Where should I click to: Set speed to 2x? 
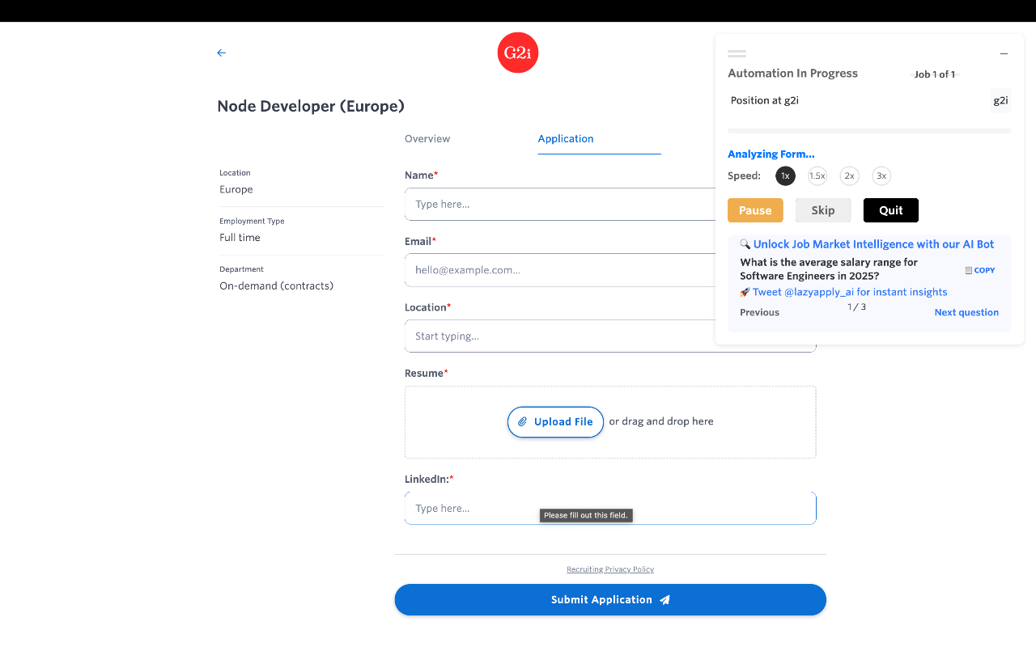pos(849,175)
